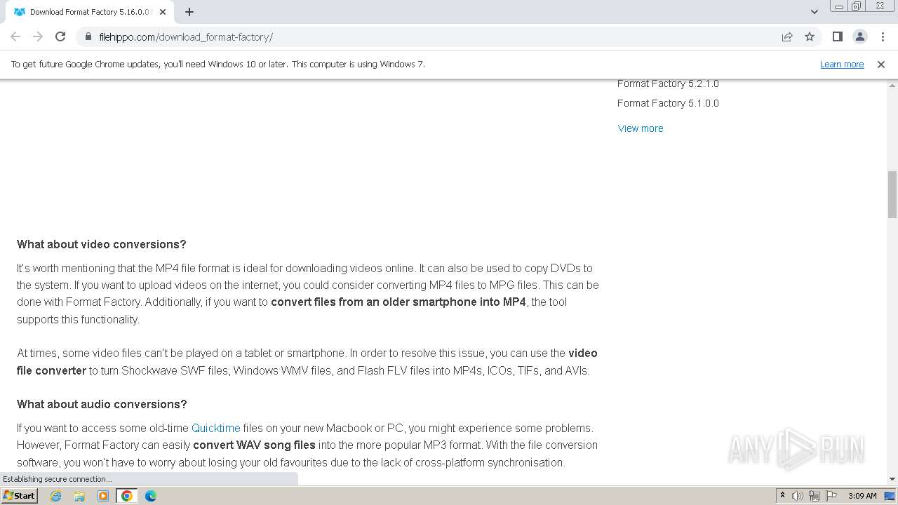Click the address bar URL field
The height and width of the screenshot is (505, 898).
435,36
